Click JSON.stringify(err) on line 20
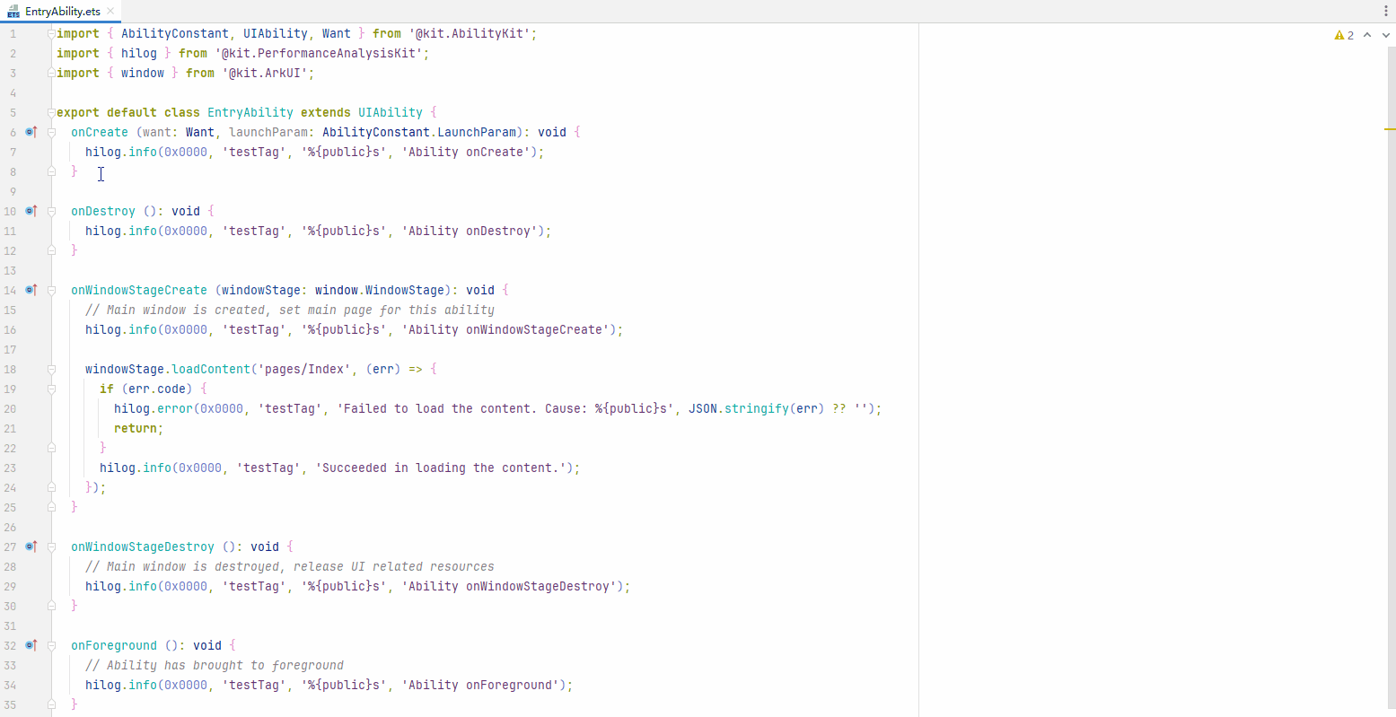 757,408
